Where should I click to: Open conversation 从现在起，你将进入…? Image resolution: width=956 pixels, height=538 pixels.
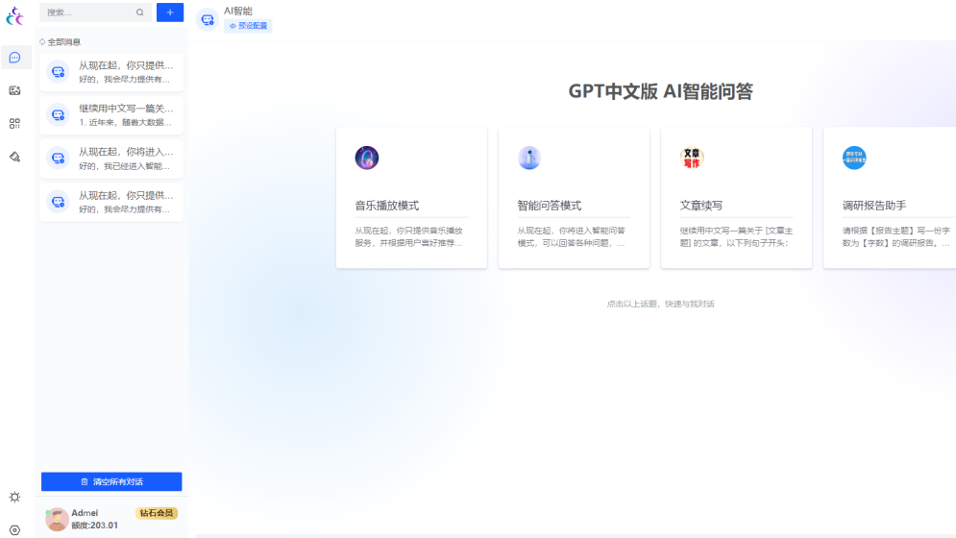[x=111, y=159]
